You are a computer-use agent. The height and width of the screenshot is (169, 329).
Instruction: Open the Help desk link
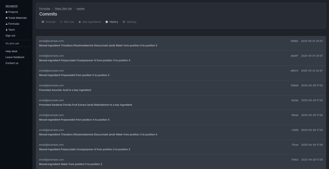pos(11,51)
